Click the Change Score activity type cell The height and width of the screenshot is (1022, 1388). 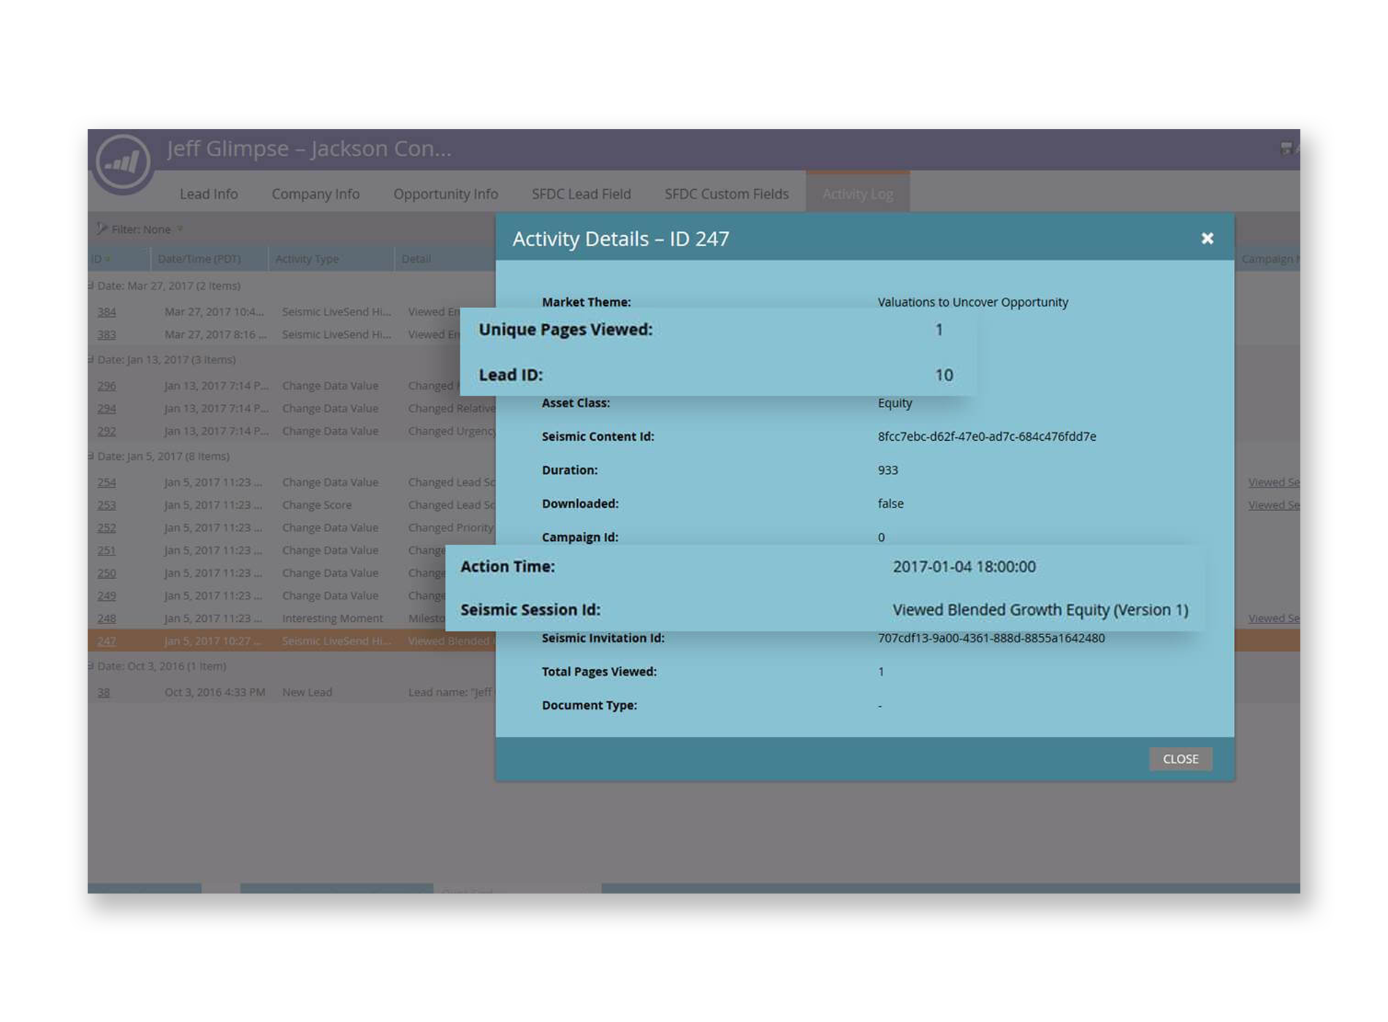click(317, 504)
